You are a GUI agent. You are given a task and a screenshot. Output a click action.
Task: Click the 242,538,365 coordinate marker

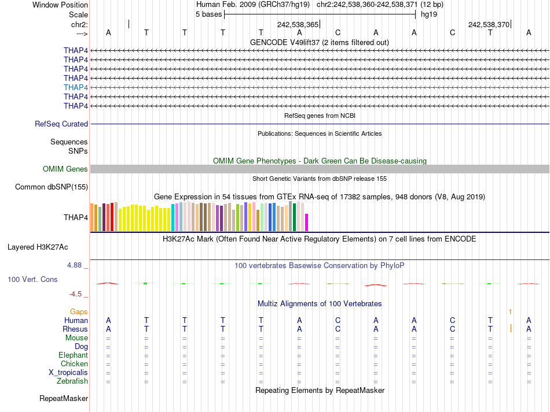[x=298, y=24]
